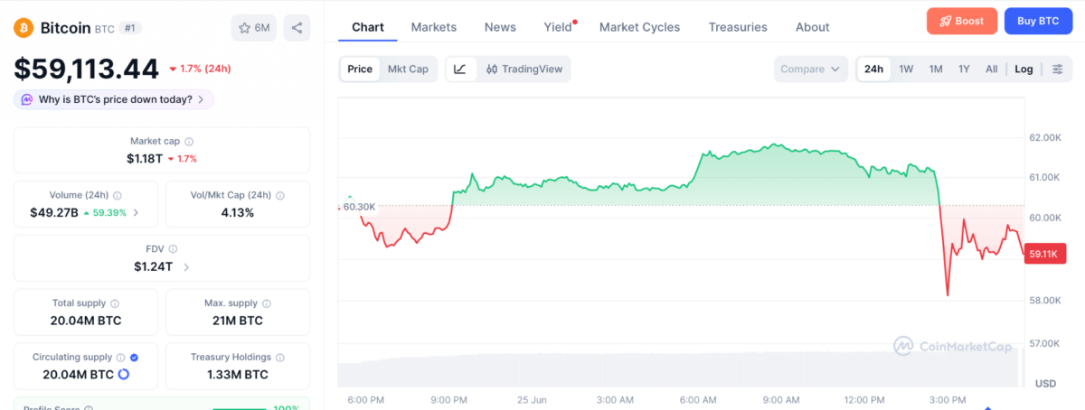Enable TradingView chart mode
The height and width of the screenshot is (410, 1085).
(x=524, y=69)
